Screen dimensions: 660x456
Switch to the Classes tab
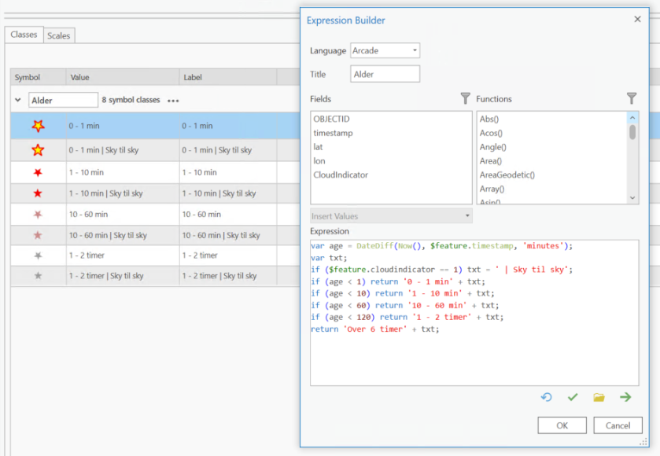[x=23, y=35]
